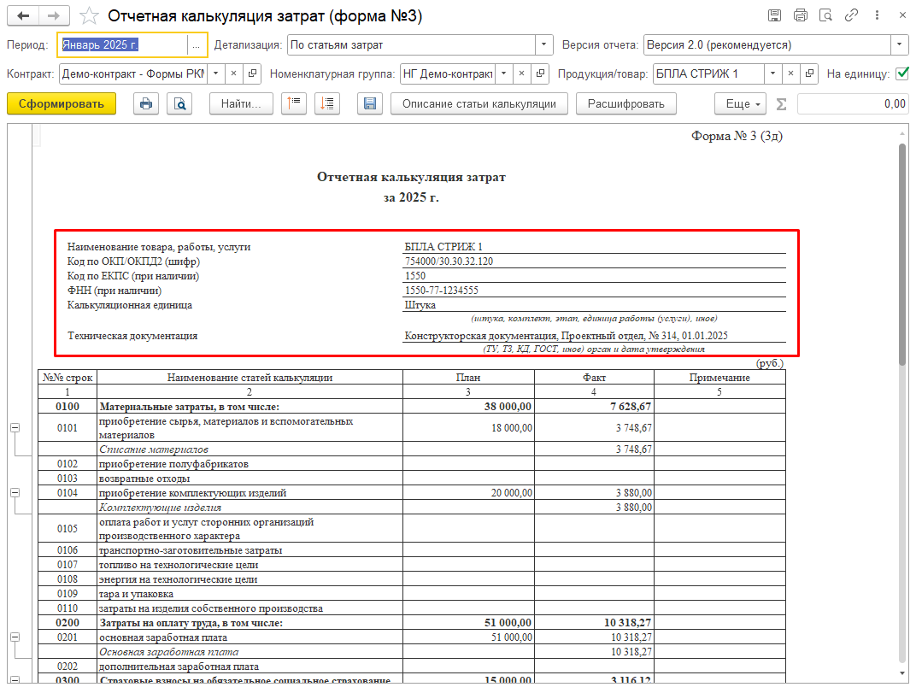922x693 pixels.
Task: Collapse all groups in the report
Action: 295,104
